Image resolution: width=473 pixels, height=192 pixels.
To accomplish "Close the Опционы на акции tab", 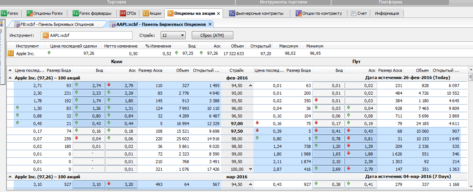I will click(218, 13).
